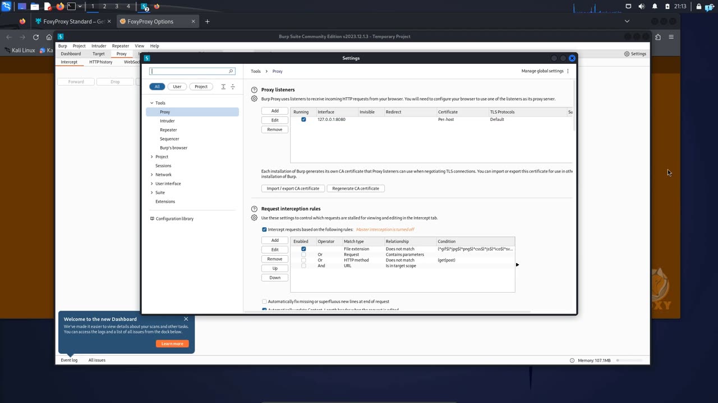Select the All settings filter pill

tap(157, 87)
